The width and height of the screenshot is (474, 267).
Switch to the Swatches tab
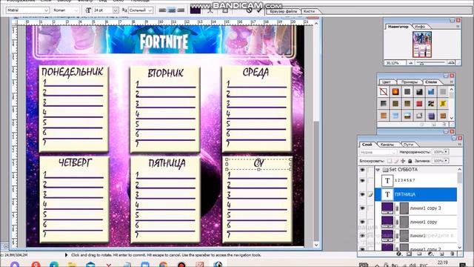[x=410, y=82]
